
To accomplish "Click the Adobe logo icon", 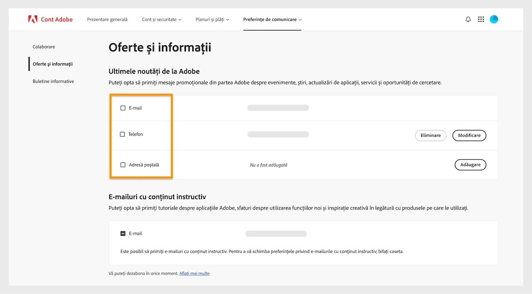I will [34, 19].
